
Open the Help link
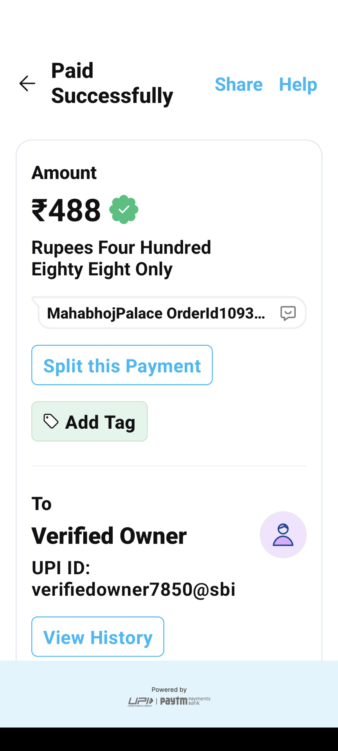click(x=298, y=84)
